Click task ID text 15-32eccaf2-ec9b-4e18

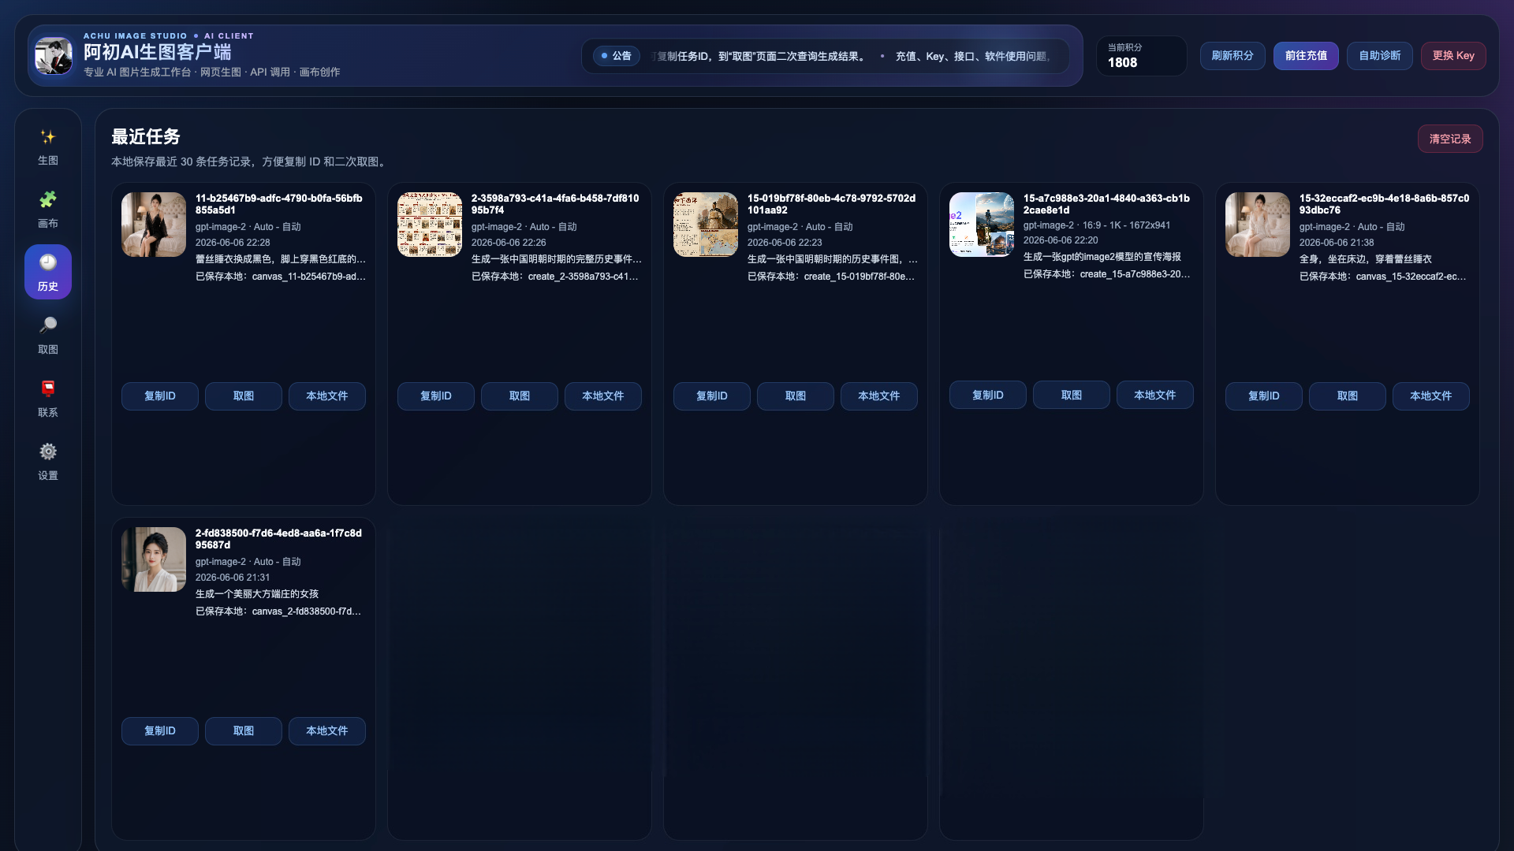pos(1384,204)
